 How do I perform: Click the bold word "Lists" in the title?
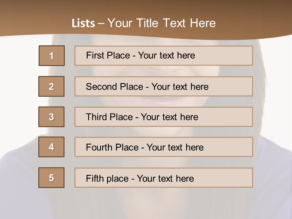tap(83, 23)
